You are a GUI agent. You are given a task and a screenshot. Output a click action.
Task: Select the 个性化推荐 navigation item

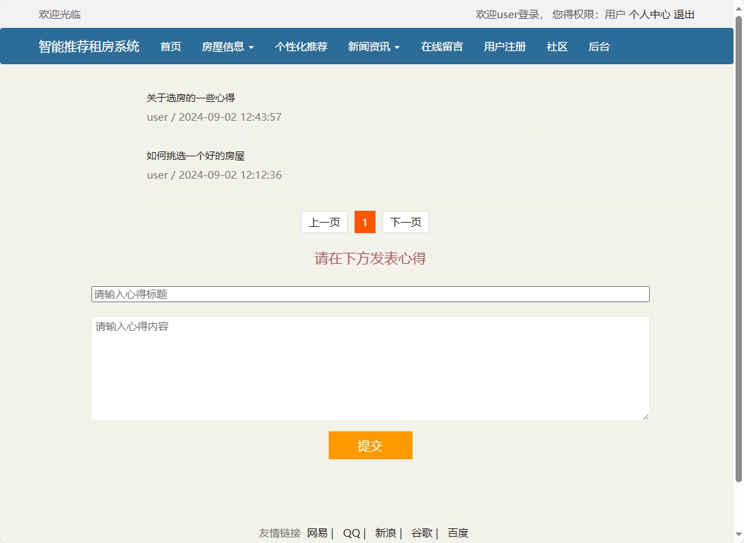[300, 46]
